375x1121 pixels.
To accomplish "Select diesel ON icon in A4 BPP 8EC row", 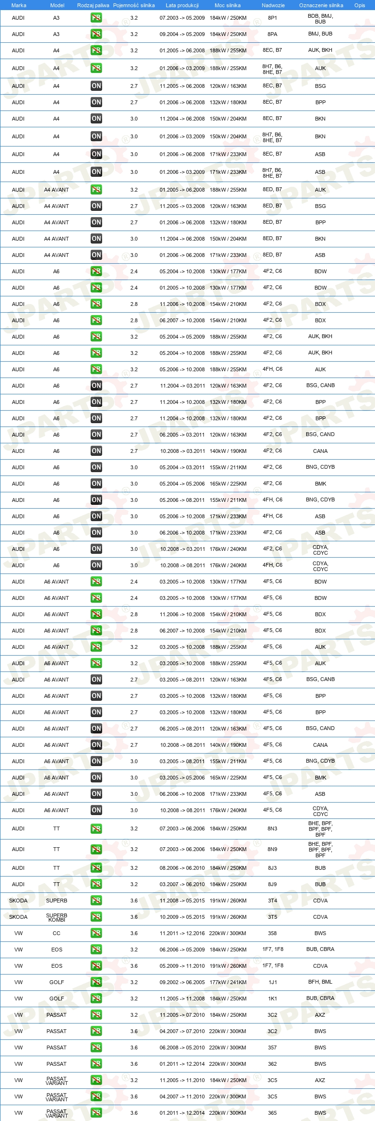I will click(96, 102).
